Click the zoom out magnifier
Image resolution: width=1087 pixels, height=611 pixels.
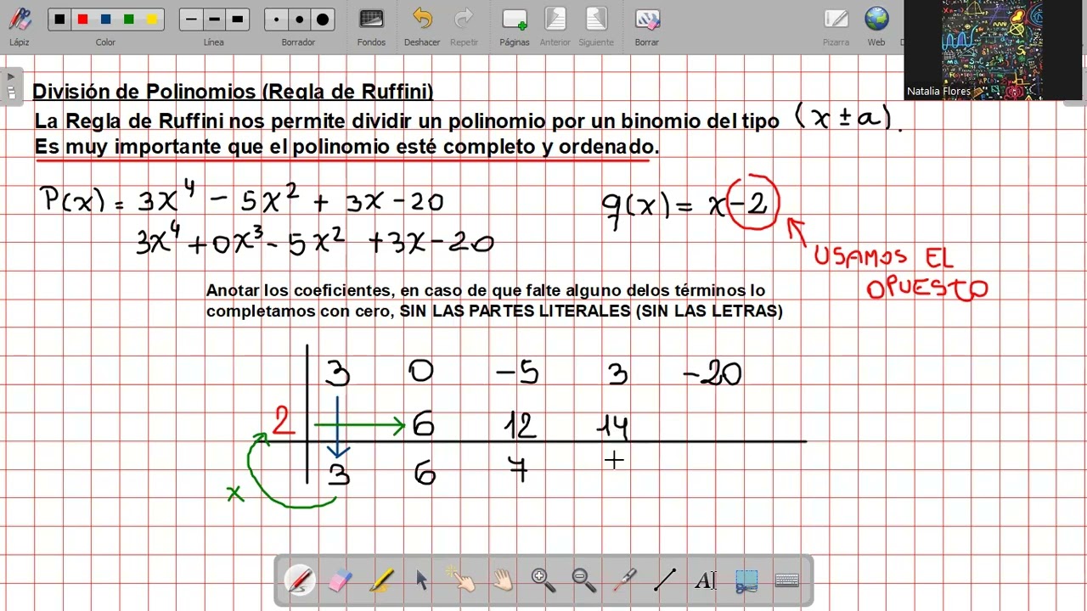[584, 580]
